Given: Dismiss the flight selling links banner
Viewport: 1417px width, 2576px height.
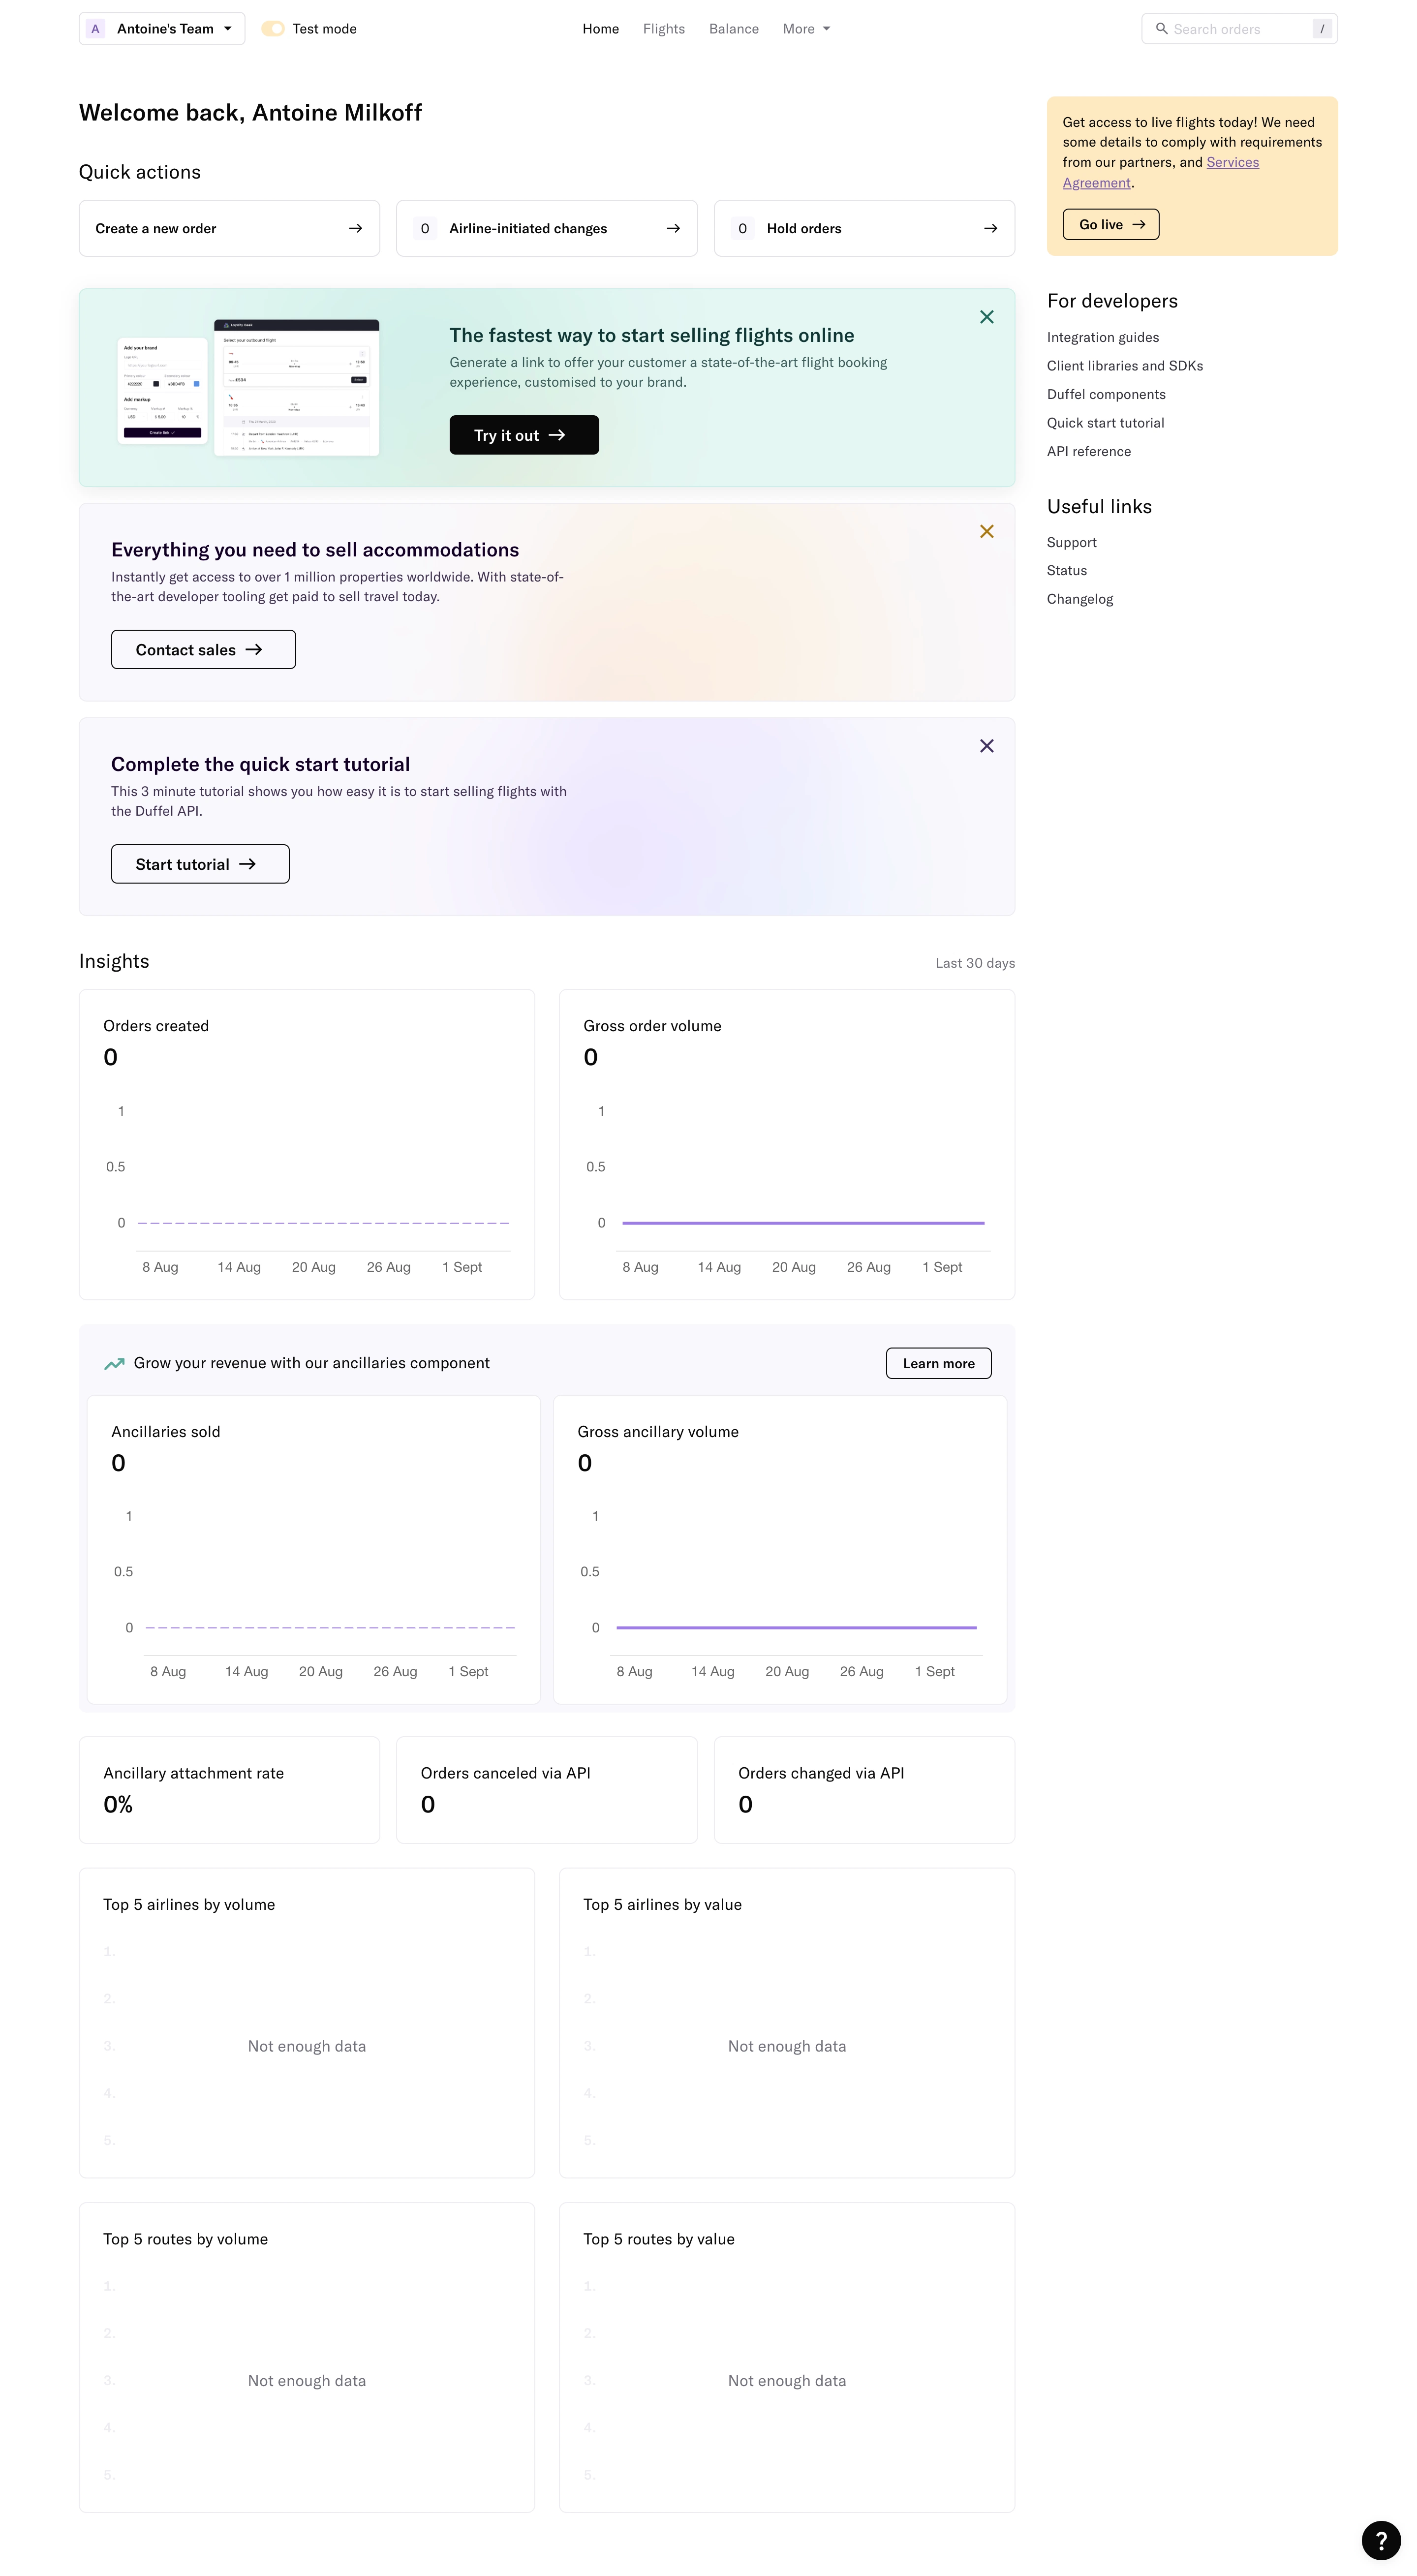Looking at the screenshot, I should (x=986, y=317).
